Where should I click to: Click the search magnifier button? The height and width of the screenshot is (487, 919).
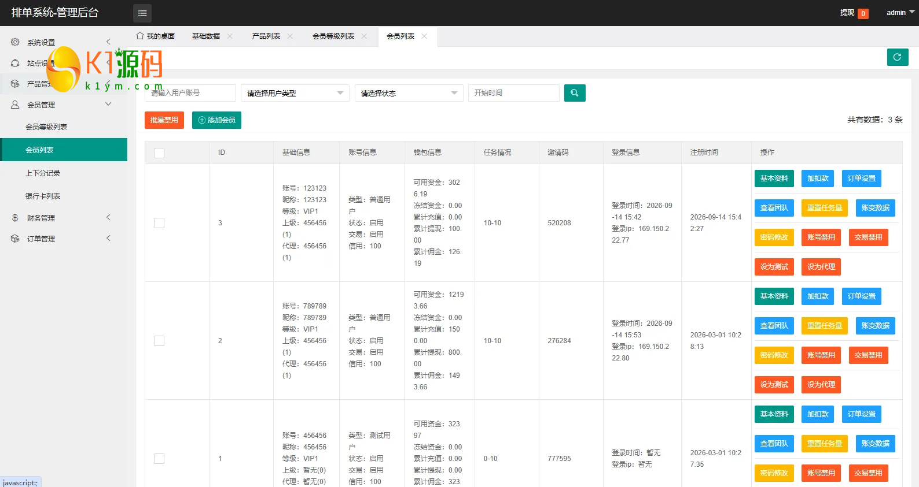click(575, 93)
